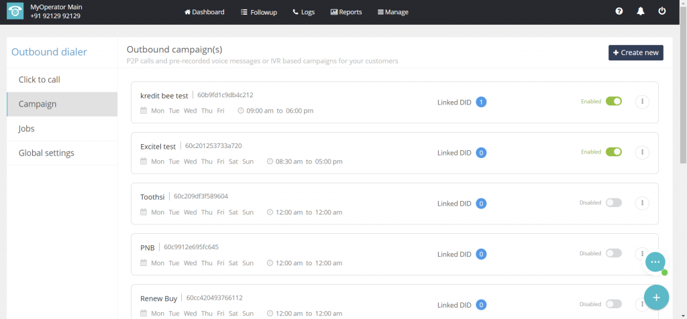Click the Outbound dialer heading
Image resolution: width=687 pixels, height=319 pixels.
tap(49, 52)
